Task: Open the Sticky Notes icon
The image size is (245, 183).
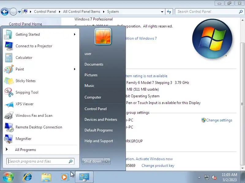Action: click(x=9, y=81)
